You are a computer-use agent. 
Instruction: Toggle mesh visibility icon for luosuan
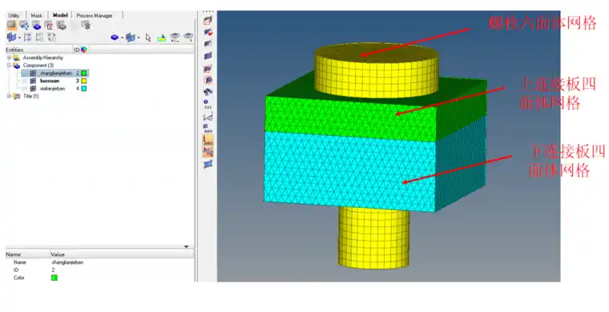click(x=33, y=81)
